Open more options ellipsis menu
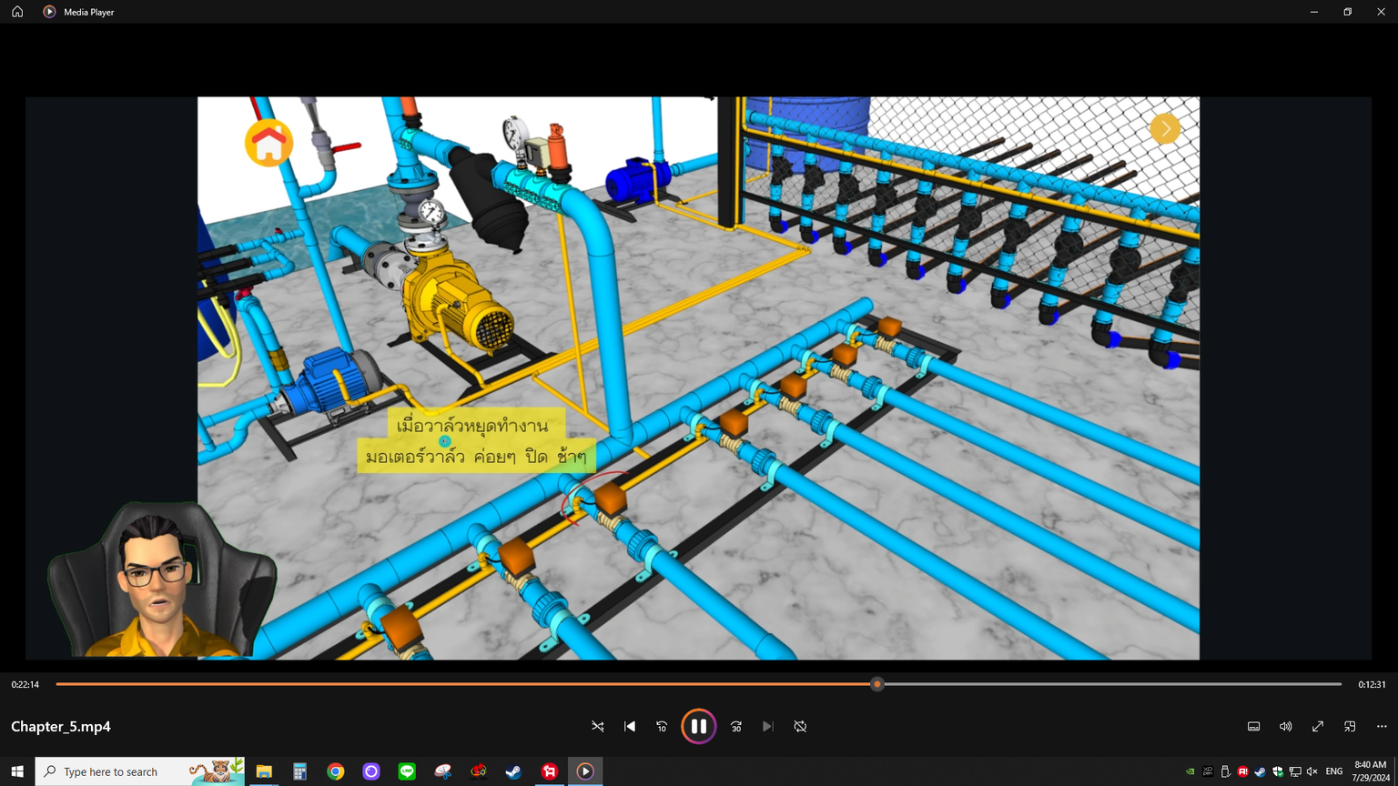 click(1382, 726)
